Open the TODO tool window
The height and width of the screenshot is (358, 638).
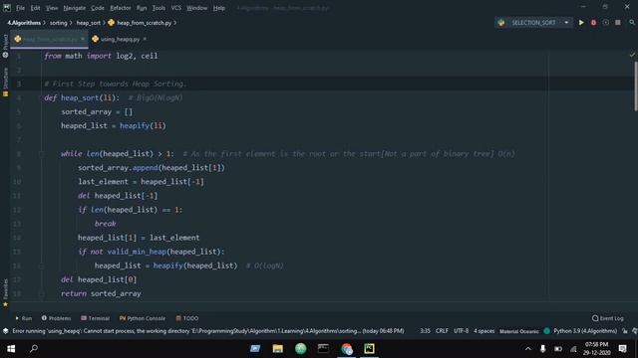187,318
